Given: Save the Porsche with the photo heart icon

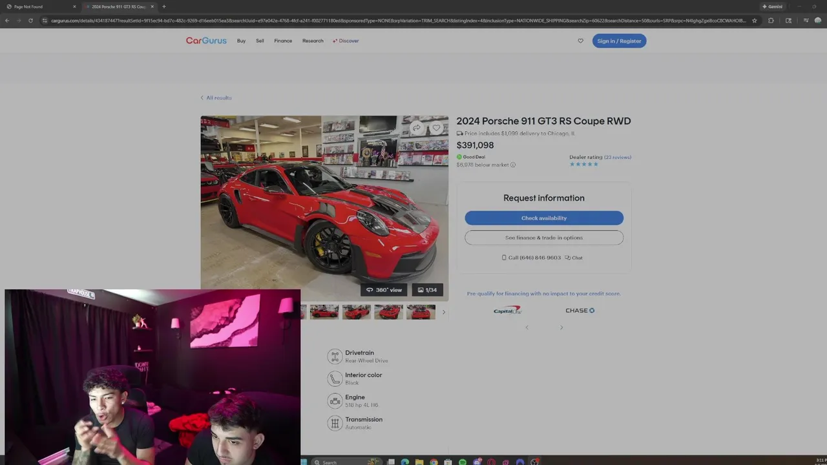Looking at the screenshot, I should click(x=436, y=128).
